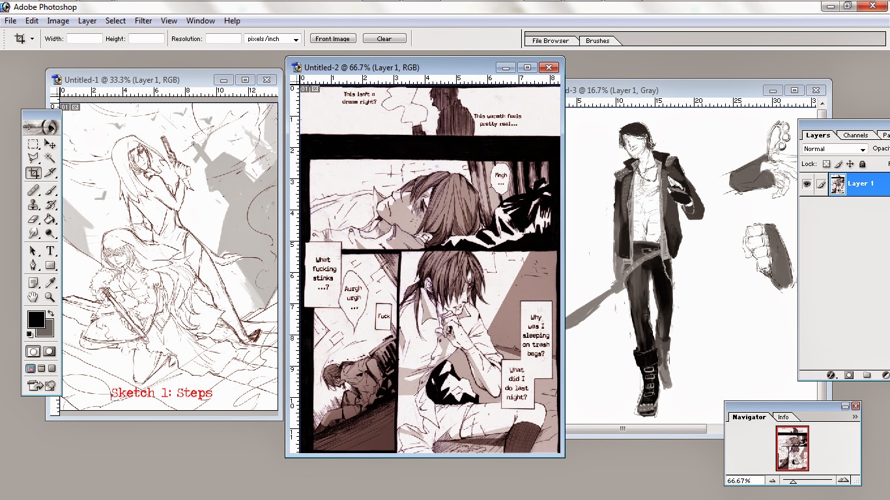Click Navigator zoom in large mountains icon

pyautogui.click(x=843, y=481)
